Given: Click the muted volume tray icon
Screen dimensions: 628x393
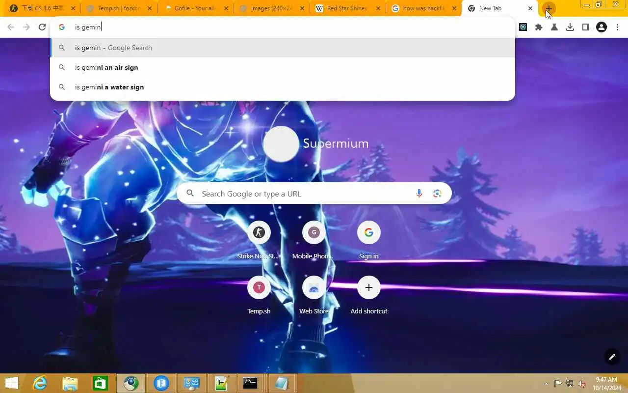Looking at the screenshot, I should click(582, 383).
